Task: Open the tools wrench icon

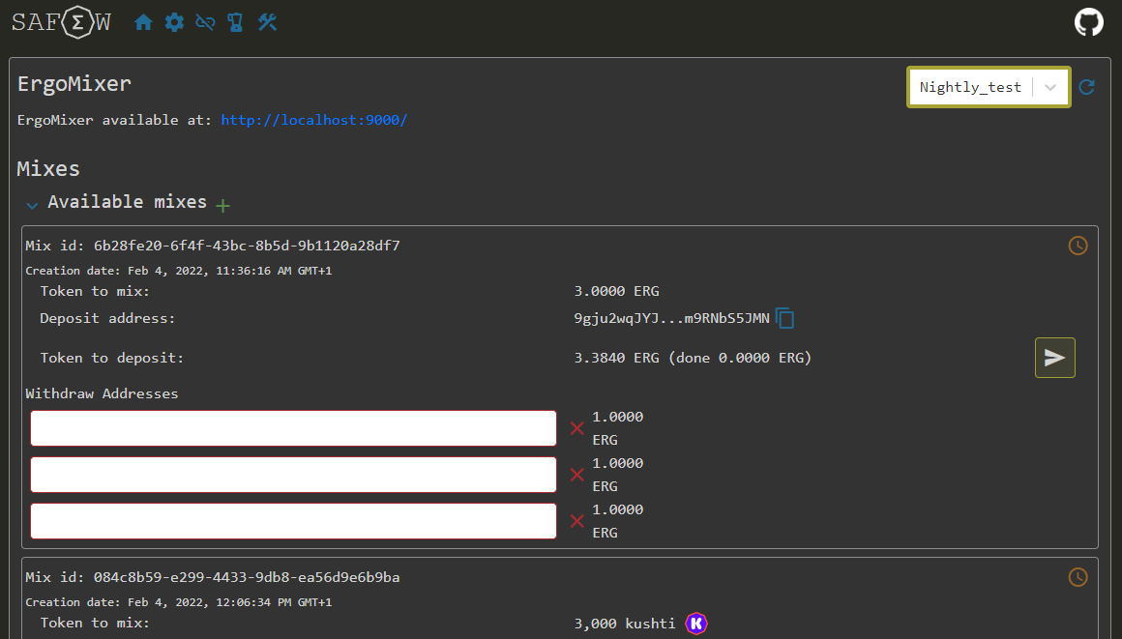Action: [x=267, y=22]
